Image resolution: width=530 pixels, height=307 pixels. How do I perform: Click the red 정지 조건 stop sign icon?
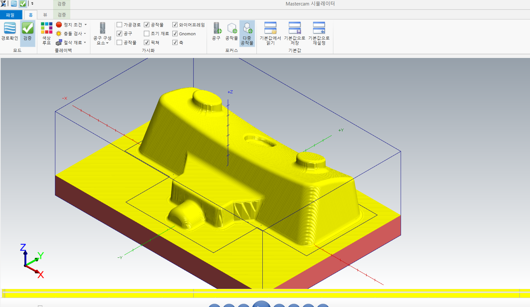tap(59, 25)
